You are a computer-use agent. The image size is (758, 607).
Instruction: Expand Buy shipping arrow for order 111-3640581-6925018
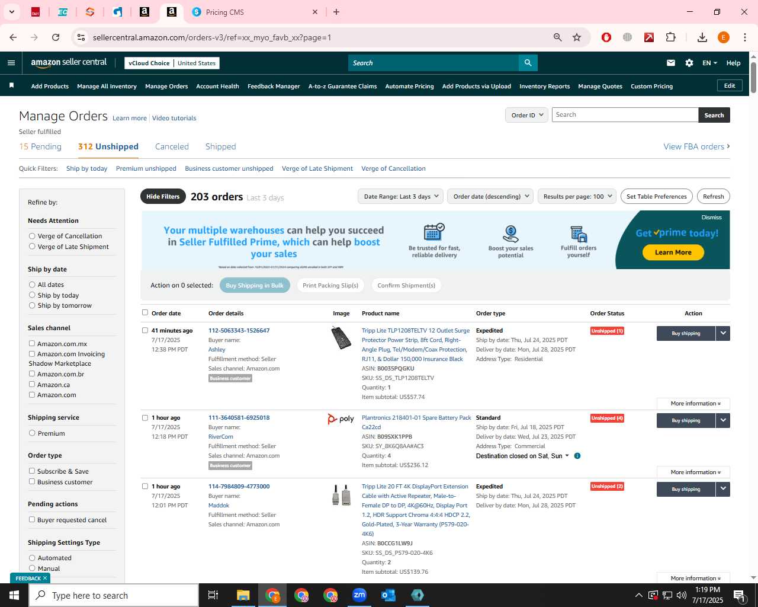(723, 420)
